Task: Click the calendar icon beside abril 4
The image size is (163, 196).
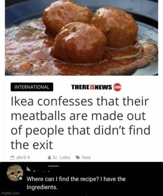Action: coord(12,157)
